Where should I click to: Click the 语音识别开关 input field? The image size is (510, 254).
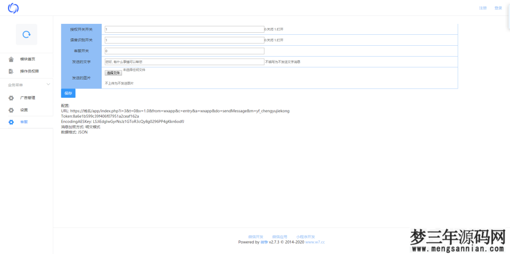coord(184,40)
